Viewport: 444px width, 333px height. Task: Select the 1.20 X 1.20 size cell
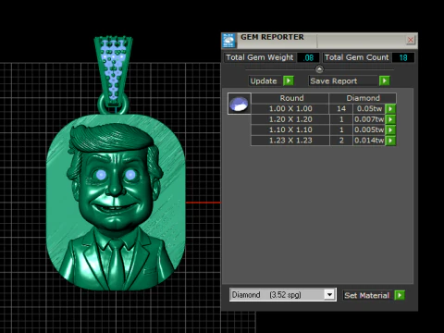(290, 119)
